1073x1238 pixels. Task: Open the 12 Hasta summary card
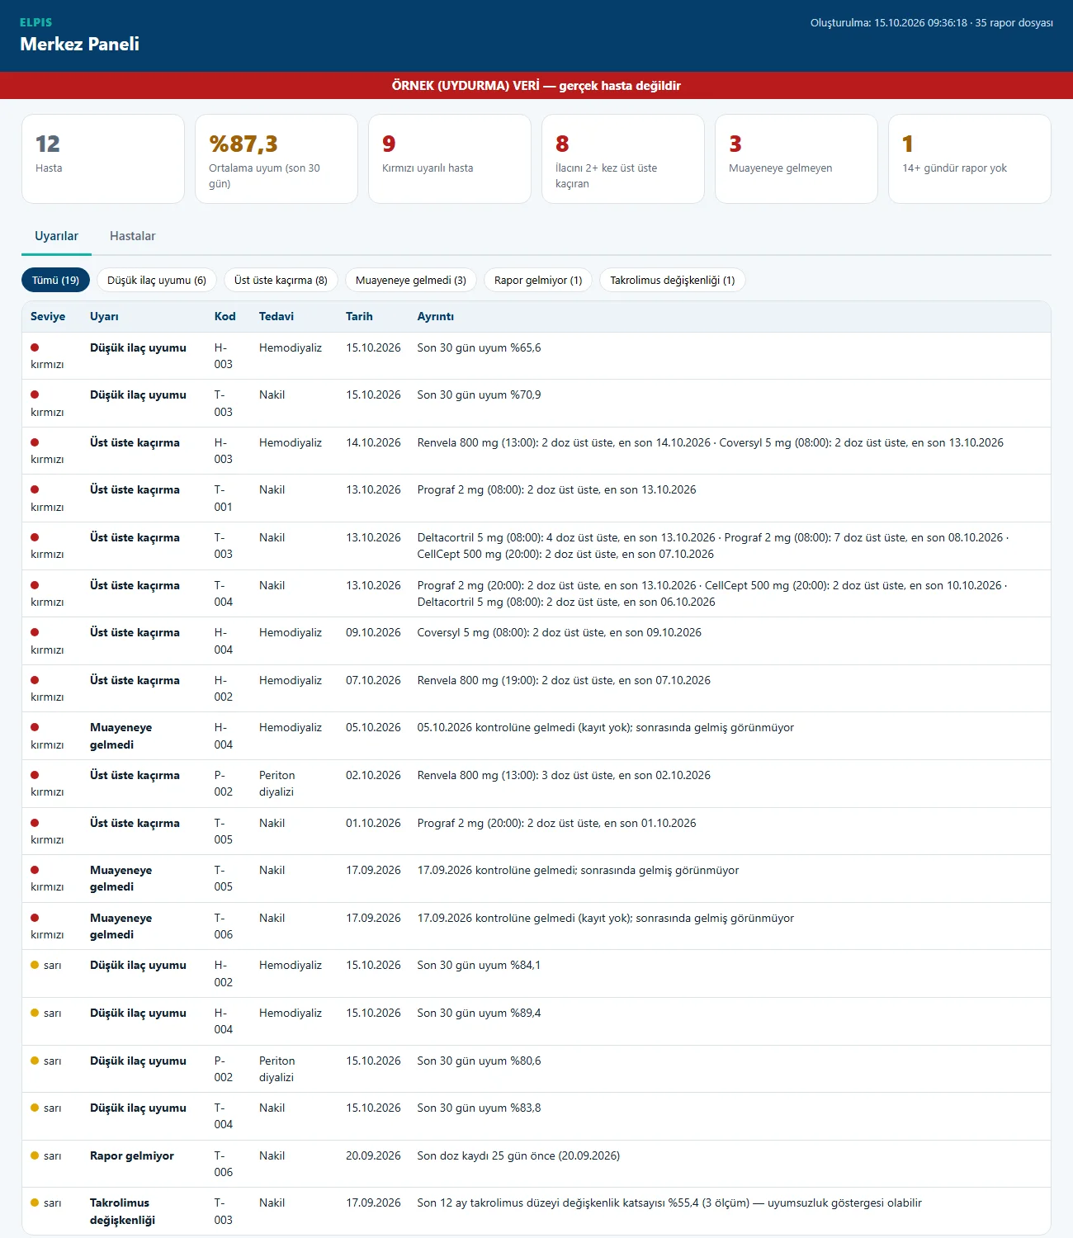(x=103, y=158)
